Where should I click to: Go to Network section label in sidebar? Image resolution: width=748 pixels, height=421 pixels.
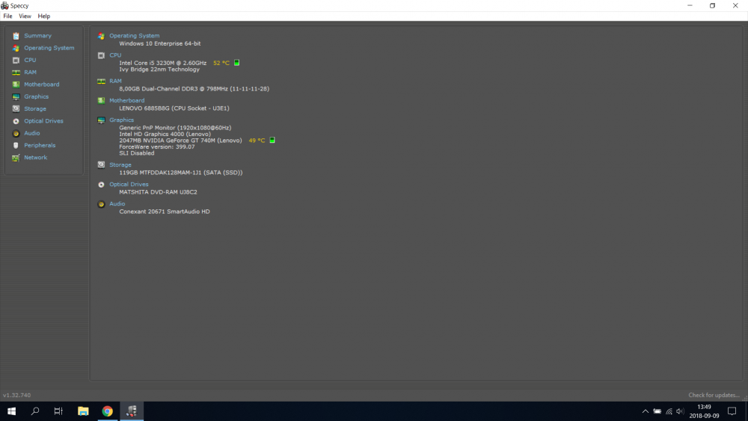coord(36,157)
